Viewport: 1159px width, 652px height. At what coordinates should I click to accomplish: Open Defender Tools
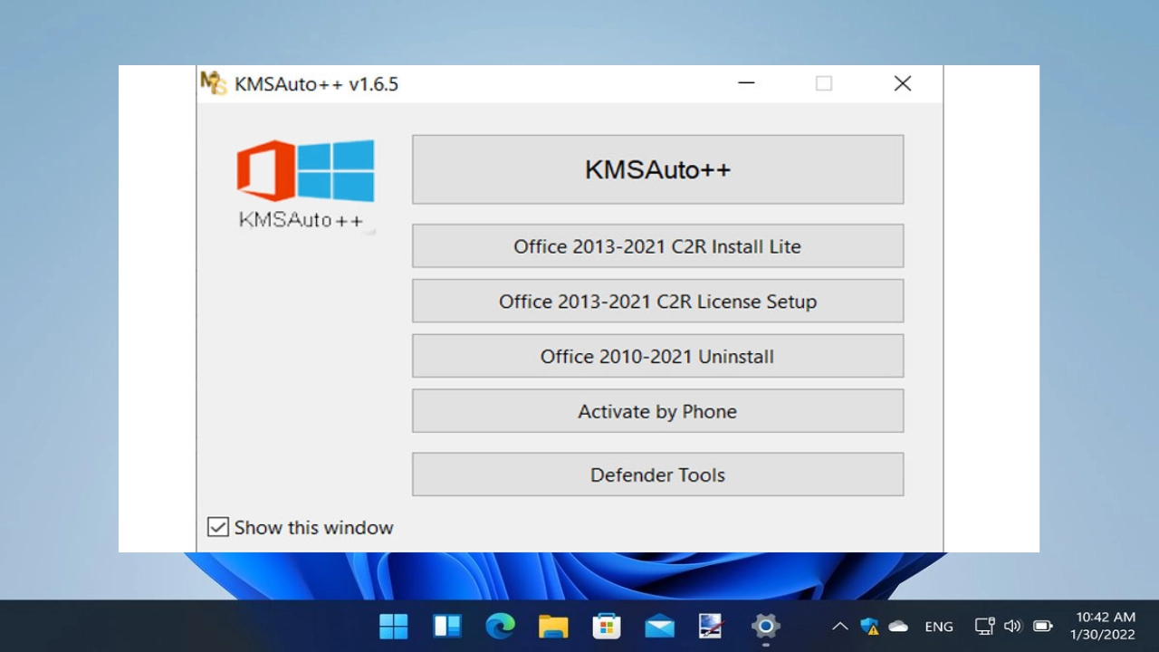[x=657, y=475]
